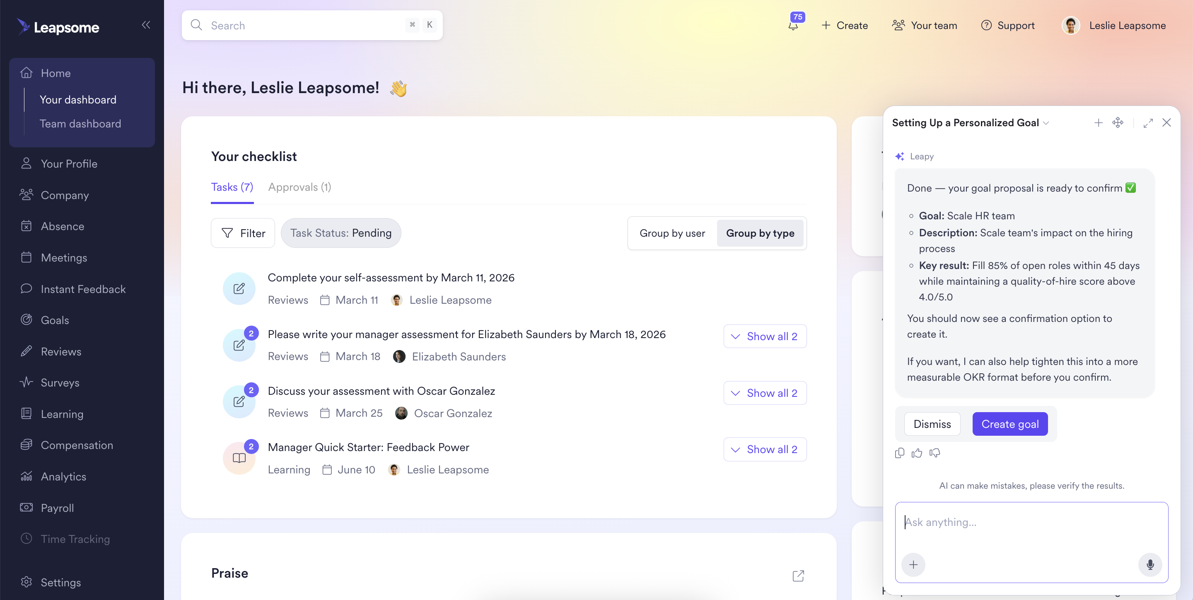Open the Create menu
This screenshot has height=600, width=1193.
pos(845,25)
